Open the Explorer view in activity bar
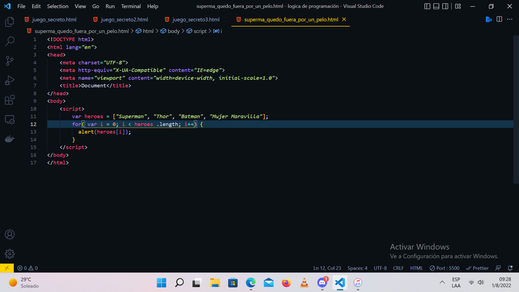This screenshot has width=519, height=292. click(x=10, y=22)
